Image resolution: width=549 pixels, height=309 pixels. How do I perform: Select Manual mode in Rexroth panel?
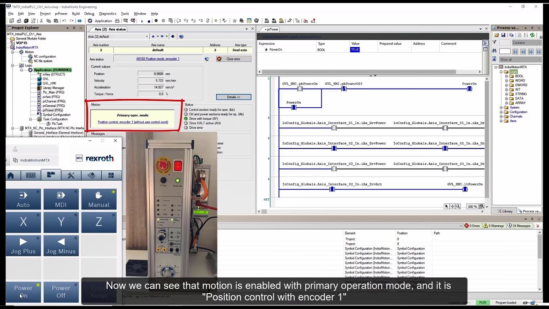click(99, 200)
